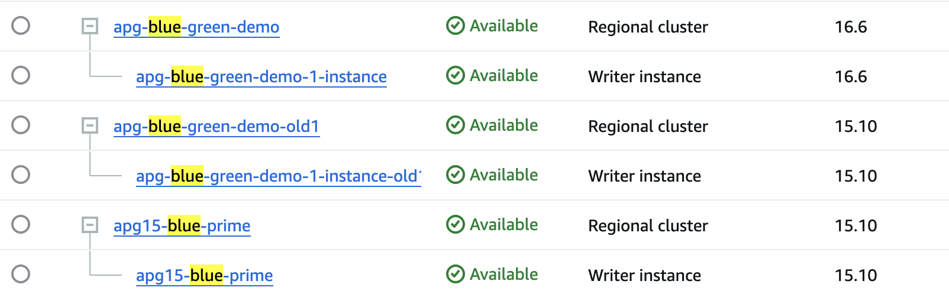
Task: Click Available check icon of apg15-blue-prime cluster
Action: coord(455,225)
